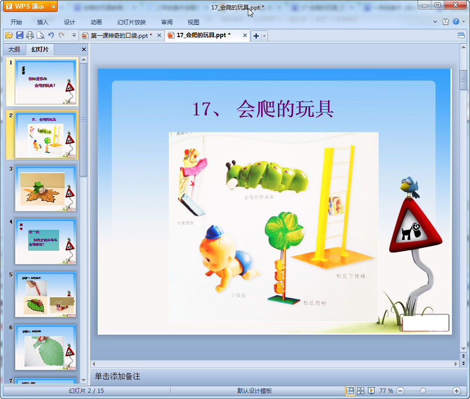Open the 幻灯片放映 menu tab
Image resolution: width=470 pixels, height=399 pixels.
click(x=132, y=22)
